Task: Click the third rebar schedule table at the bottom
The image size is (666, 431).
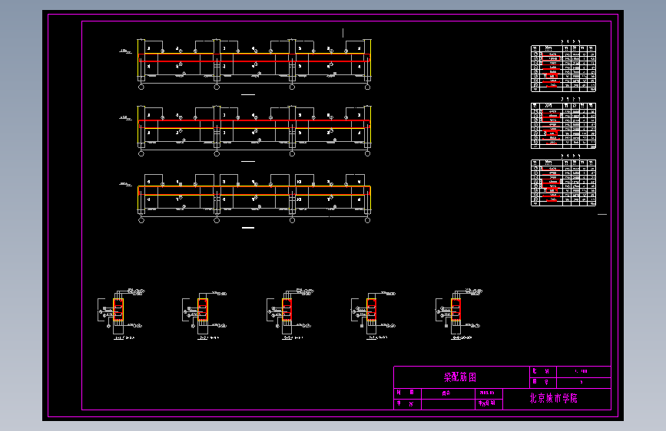Action: point(563,183)
